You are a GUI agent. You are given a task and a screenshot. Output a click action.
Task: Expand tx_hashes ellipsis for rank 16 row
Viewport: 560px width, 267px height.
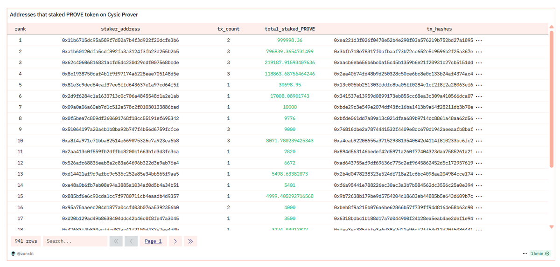(478, 207)
